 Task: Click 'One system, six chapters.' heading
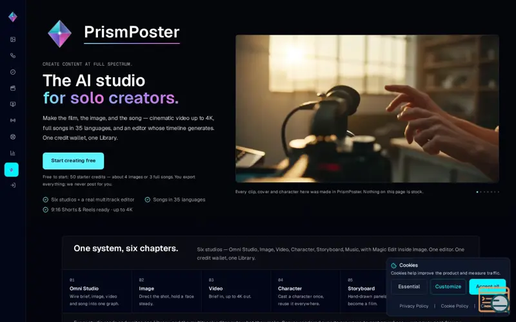coord(126,249)
